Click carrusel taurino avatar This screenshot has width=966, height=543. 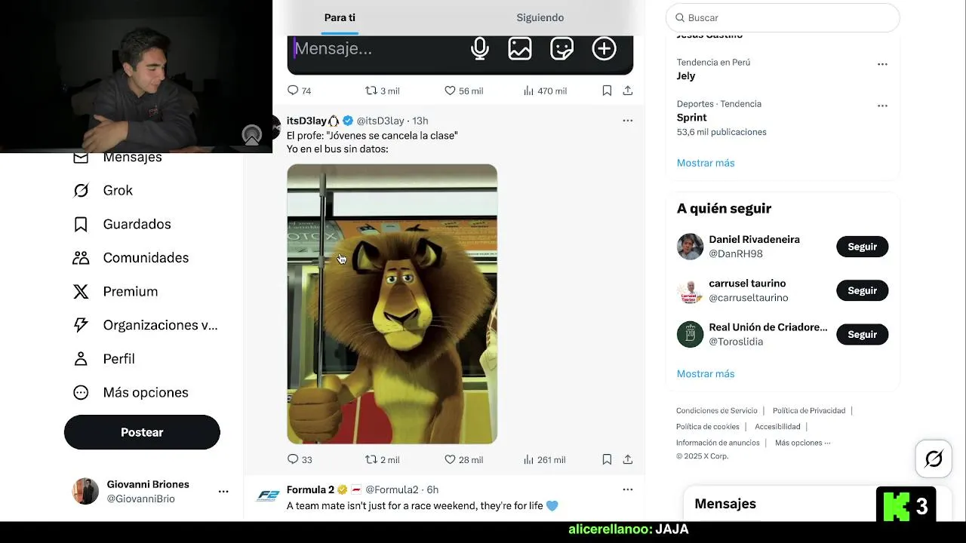pos(690,290)
